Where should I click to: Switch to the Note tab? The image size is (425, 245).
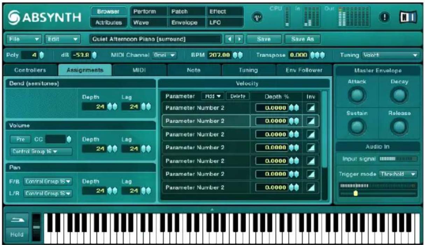(x=193, y=70)
